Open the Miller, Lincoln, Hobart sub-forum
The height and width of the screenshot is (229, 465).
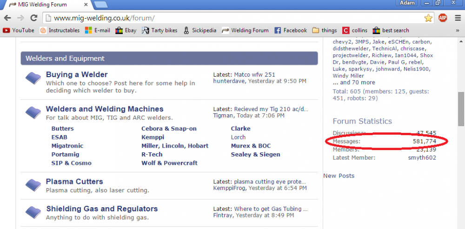pyautogui.click(x=175, y=146)
